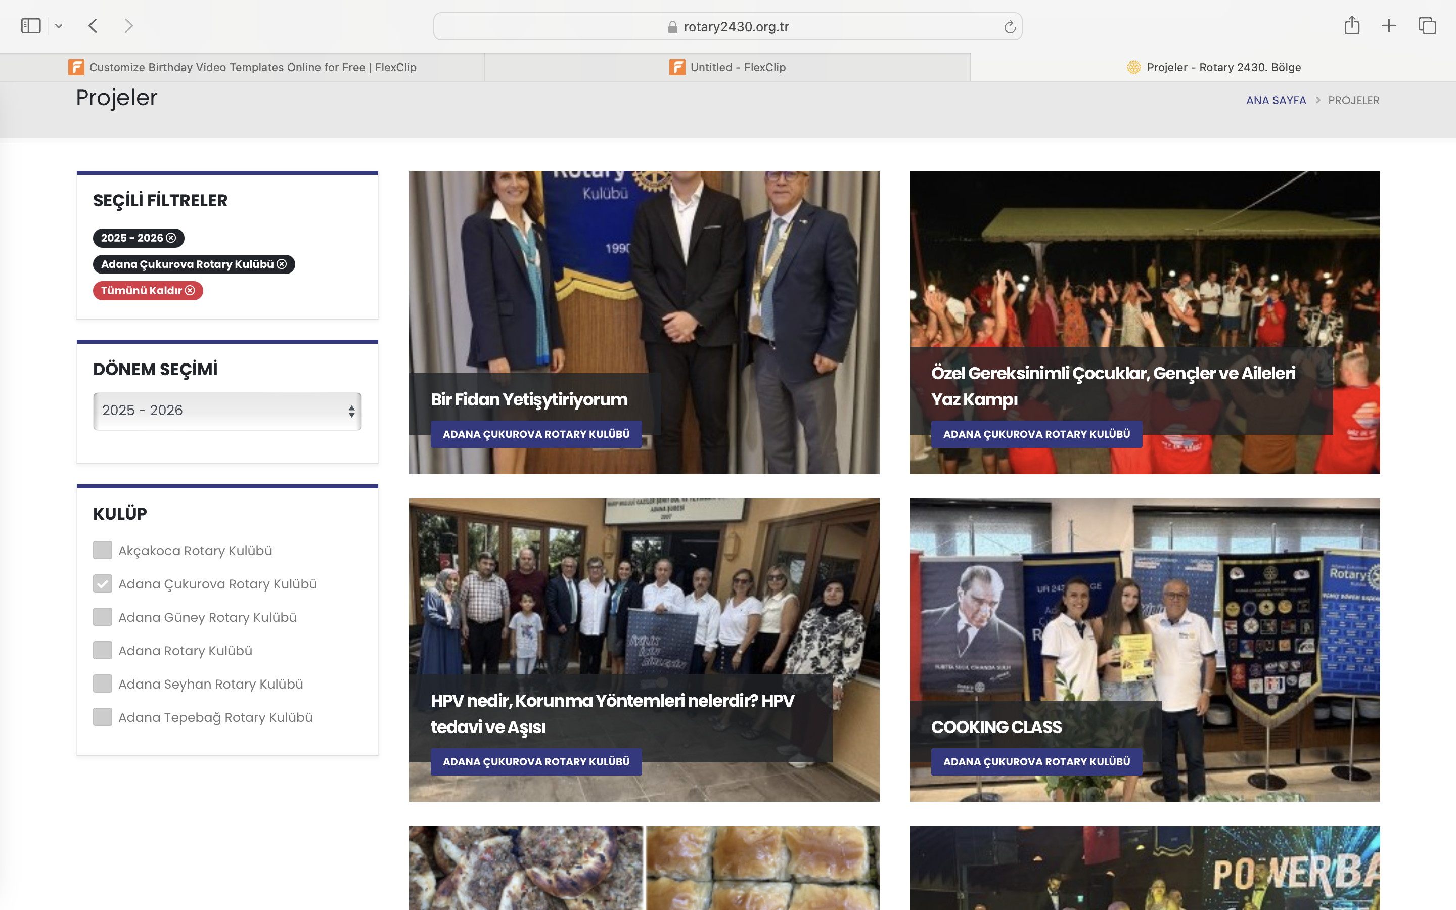Reload the page in address bar
Viewport: 1456px width, 910px height.
pos(1009,27)
